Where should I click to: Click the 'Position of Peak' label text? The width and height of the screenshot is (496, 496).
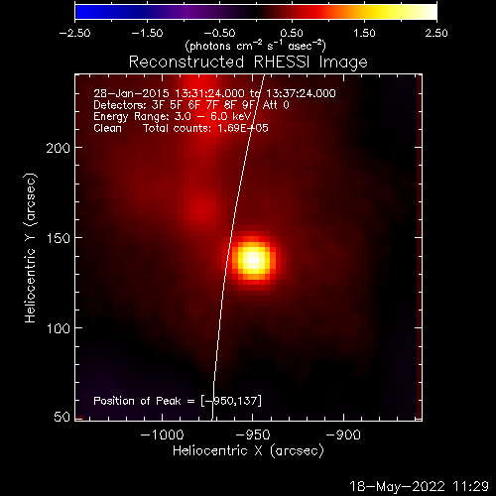coord(137,401)
